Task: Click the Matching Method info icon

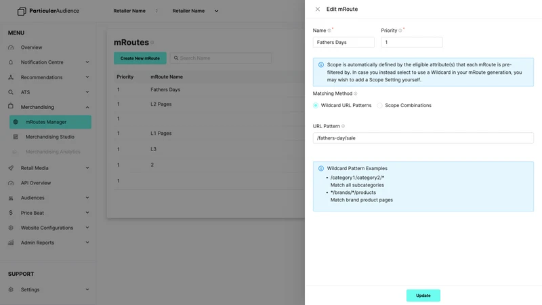Action: tap(355, 94)
